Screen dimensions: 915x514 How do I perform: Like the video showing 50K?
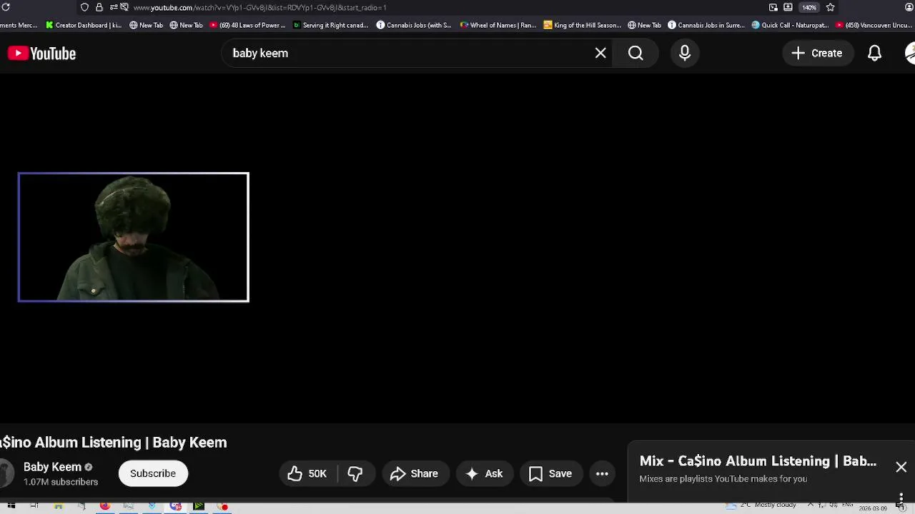[x=307, y=473]
